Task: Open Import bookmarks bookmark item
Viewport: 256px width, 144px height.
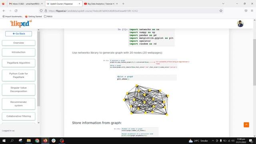Action: click(x=12, y=16)
